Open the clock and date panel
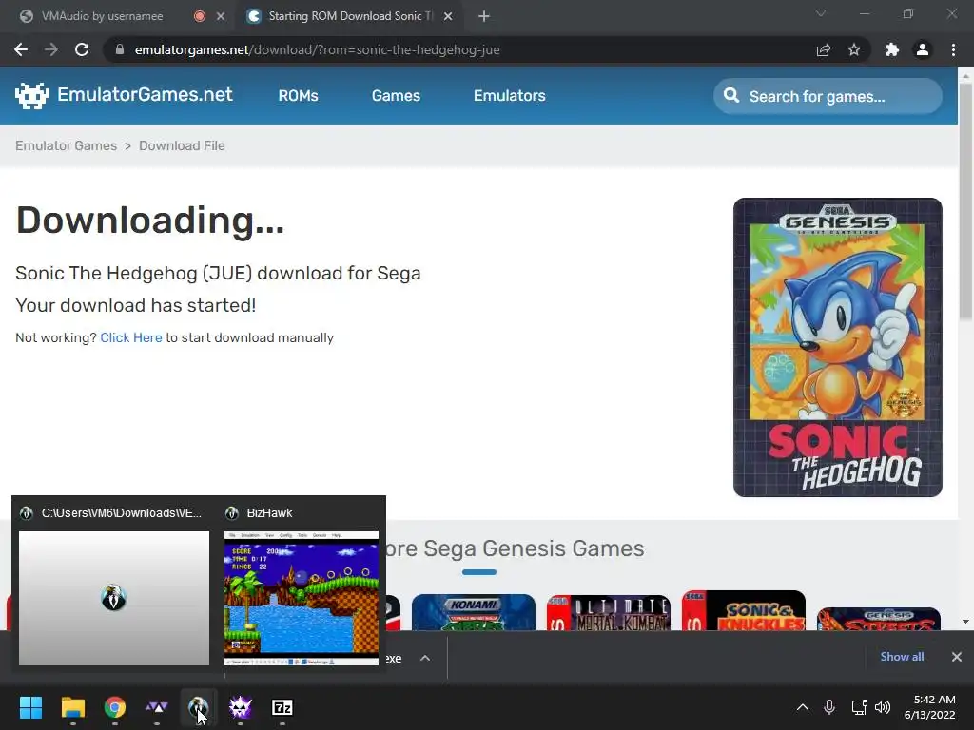The image size is (974, 730). (x=930, y=707)
